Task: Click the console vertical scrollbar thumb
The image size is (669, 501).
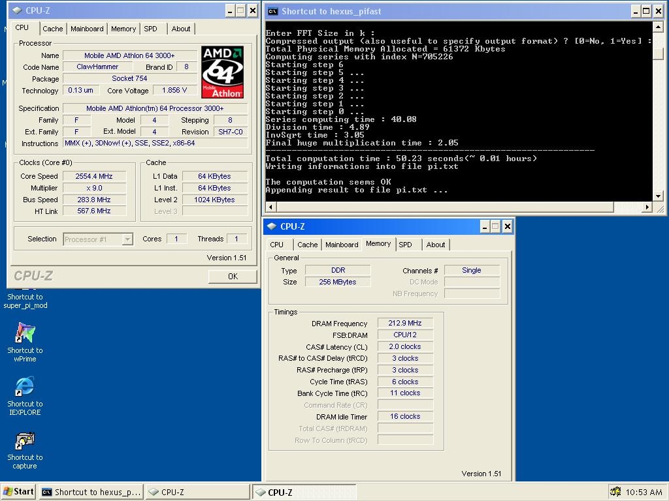Action: click(658, 53)
